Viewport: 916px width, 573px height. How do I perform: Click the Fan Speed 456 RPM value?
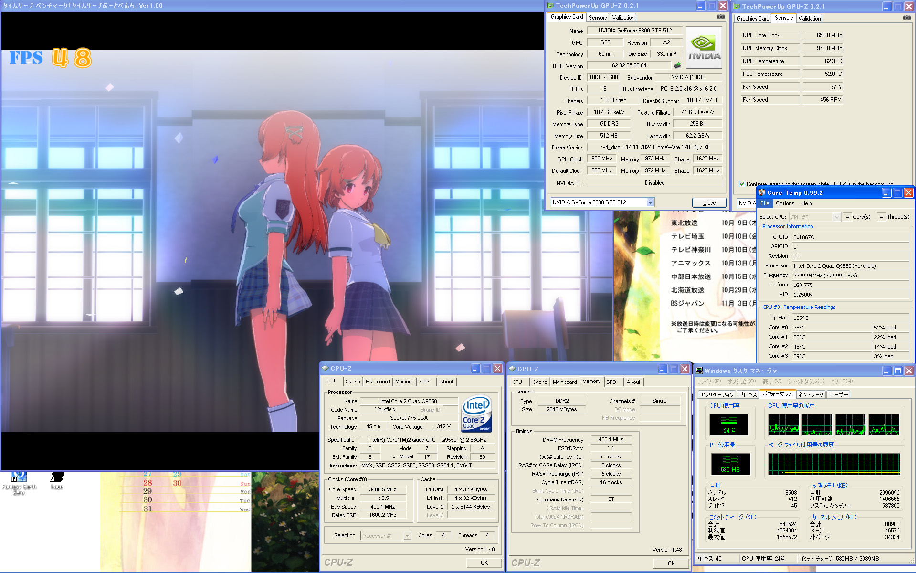(823, 100)
